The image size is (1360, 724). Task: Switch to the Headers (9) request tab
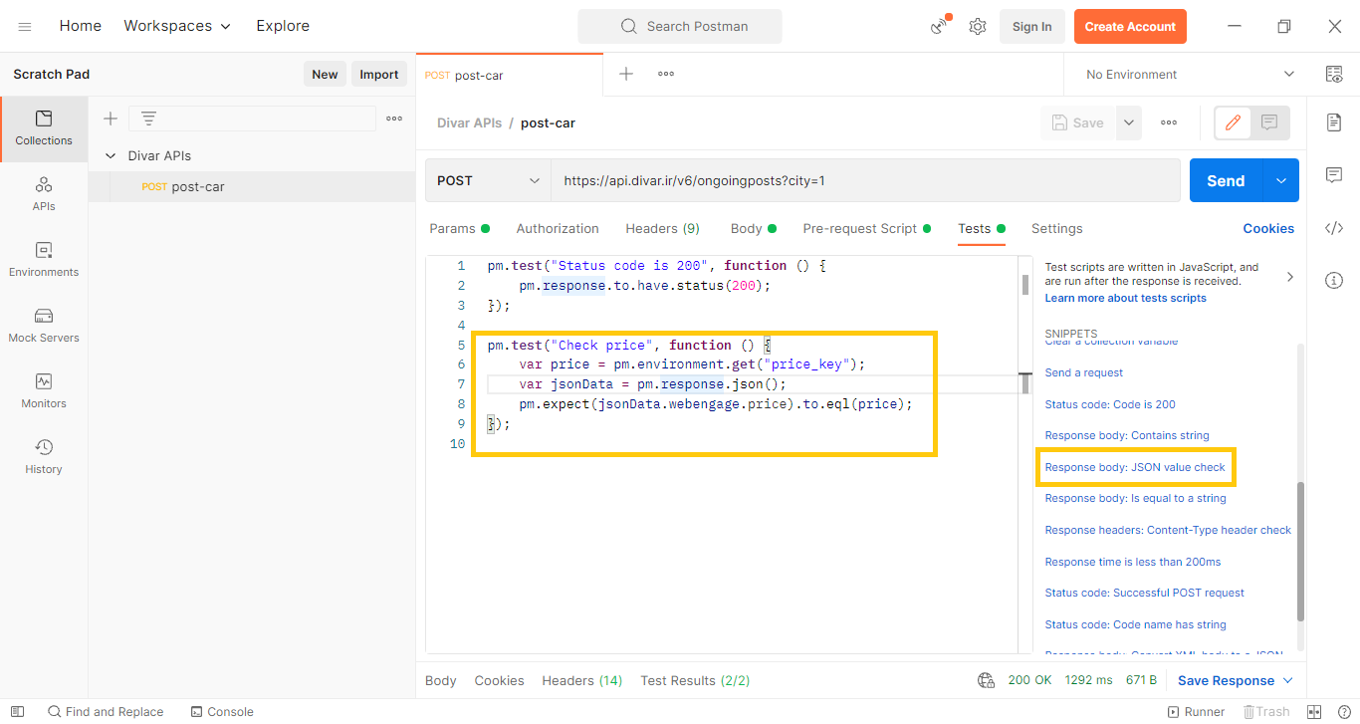point(662,228)
